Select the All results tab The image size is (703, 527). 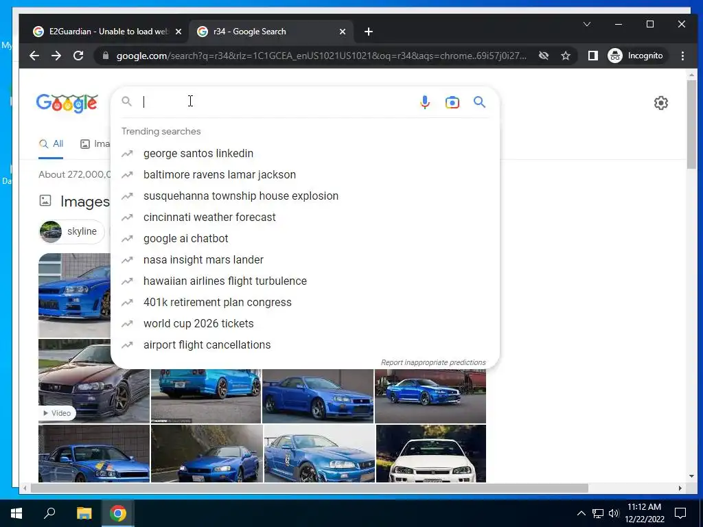51,144
